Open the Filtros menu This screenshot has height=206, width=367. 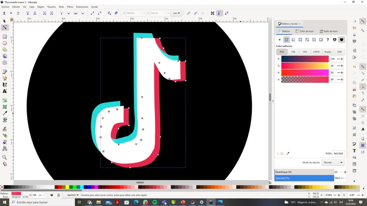coord(70,7)
